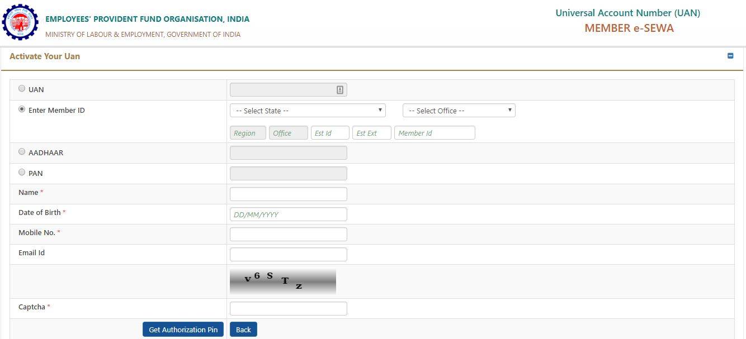Click the UAN number input field
The height and width of the screenshot is (339, 746).
[x=289, y=90]
